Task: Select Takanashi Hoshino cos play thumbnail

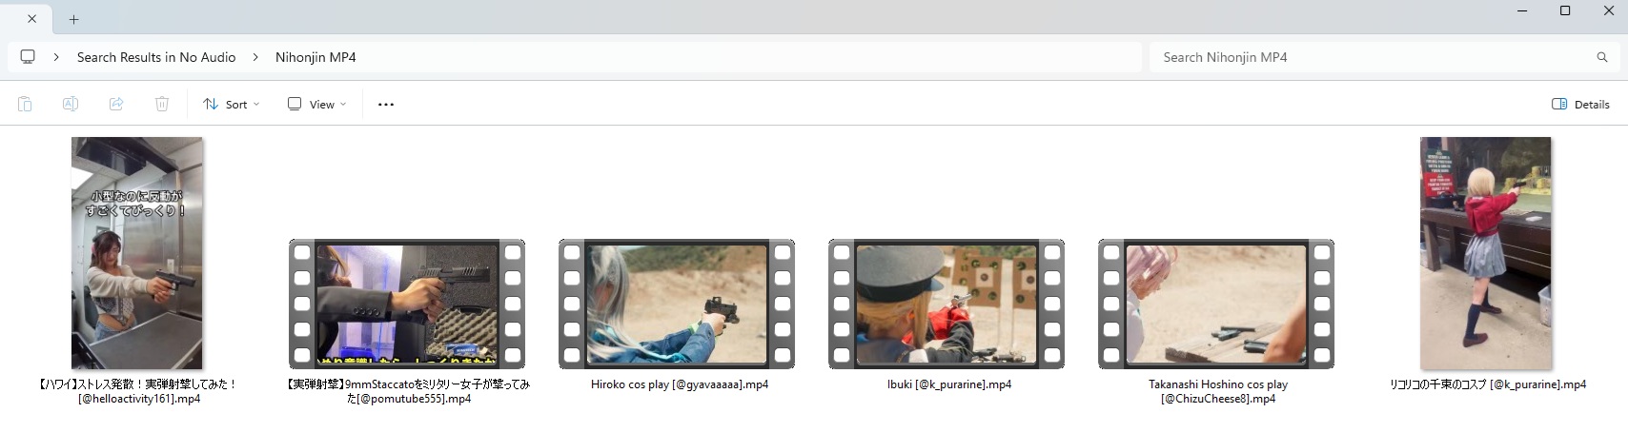Action: coord(1216,304)
